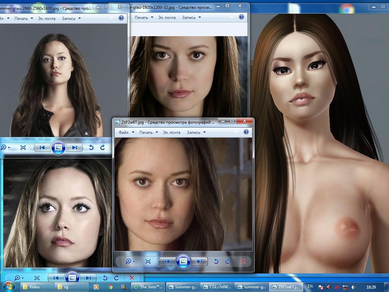Expand Запись menu in ZtP2w6T.jpg viewer
Image resolution: width=389 pixels, height=292 pixels.
point(196,132)
